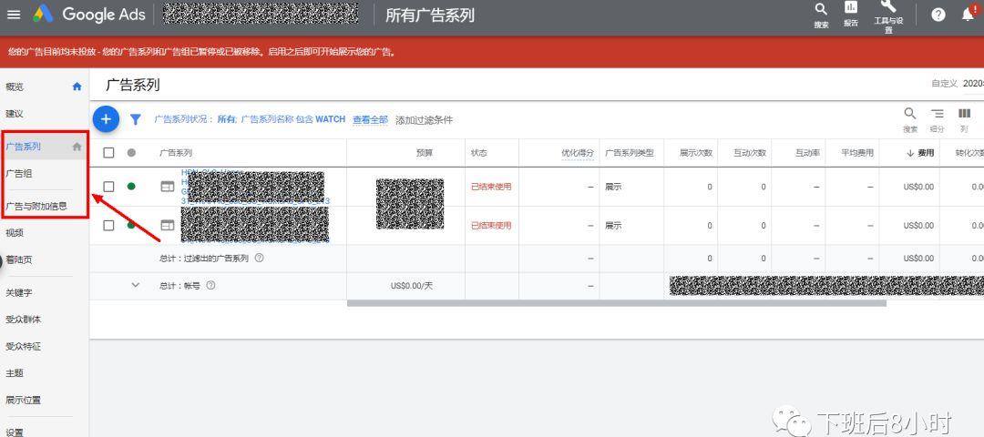
Task: Open 广告组 in sidebar
Action: (19, 174)
